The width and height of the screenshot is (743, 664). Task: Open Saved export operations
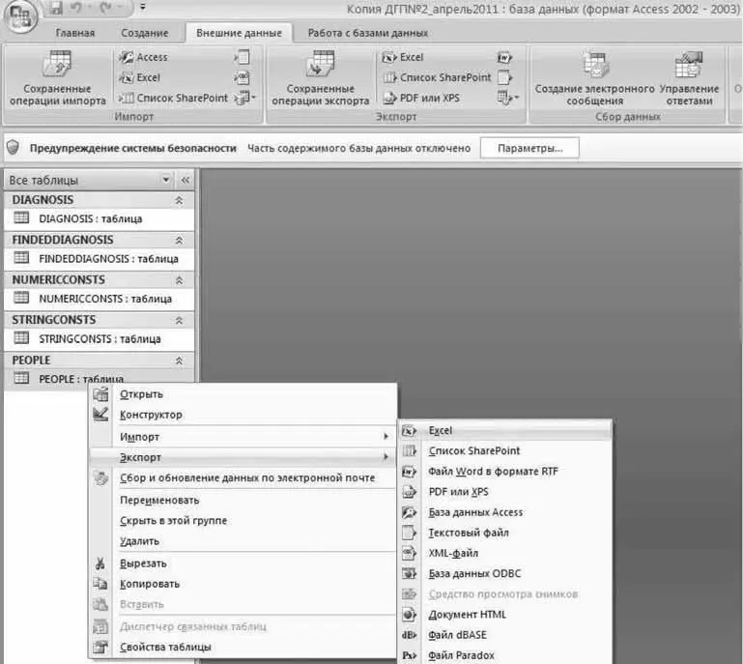click(x=321, y=78)
